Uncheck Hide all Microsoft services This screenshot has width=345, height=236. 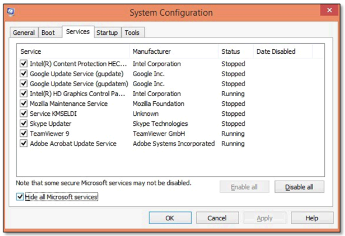click(20, 197)
